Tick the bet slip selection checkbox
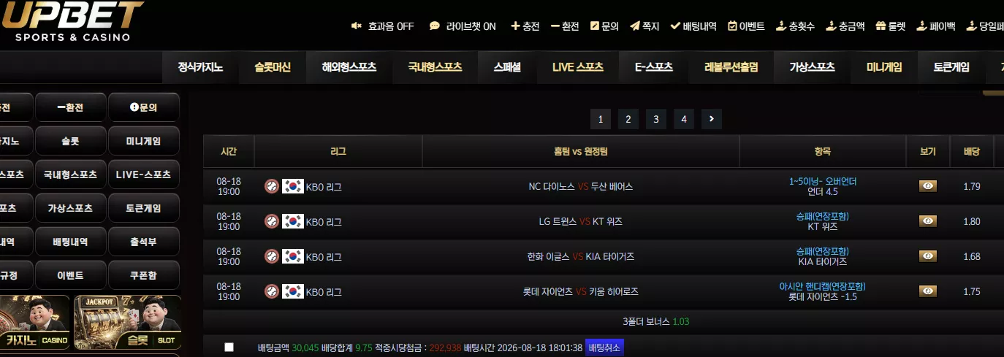1004x357 pixels. (229, 348)
